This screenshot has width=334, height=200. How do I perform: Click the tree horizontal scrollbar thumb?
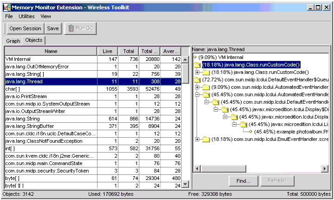click(224, 168)
